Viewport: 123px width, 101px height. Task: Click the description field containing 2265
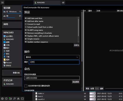tap(54, 62)
